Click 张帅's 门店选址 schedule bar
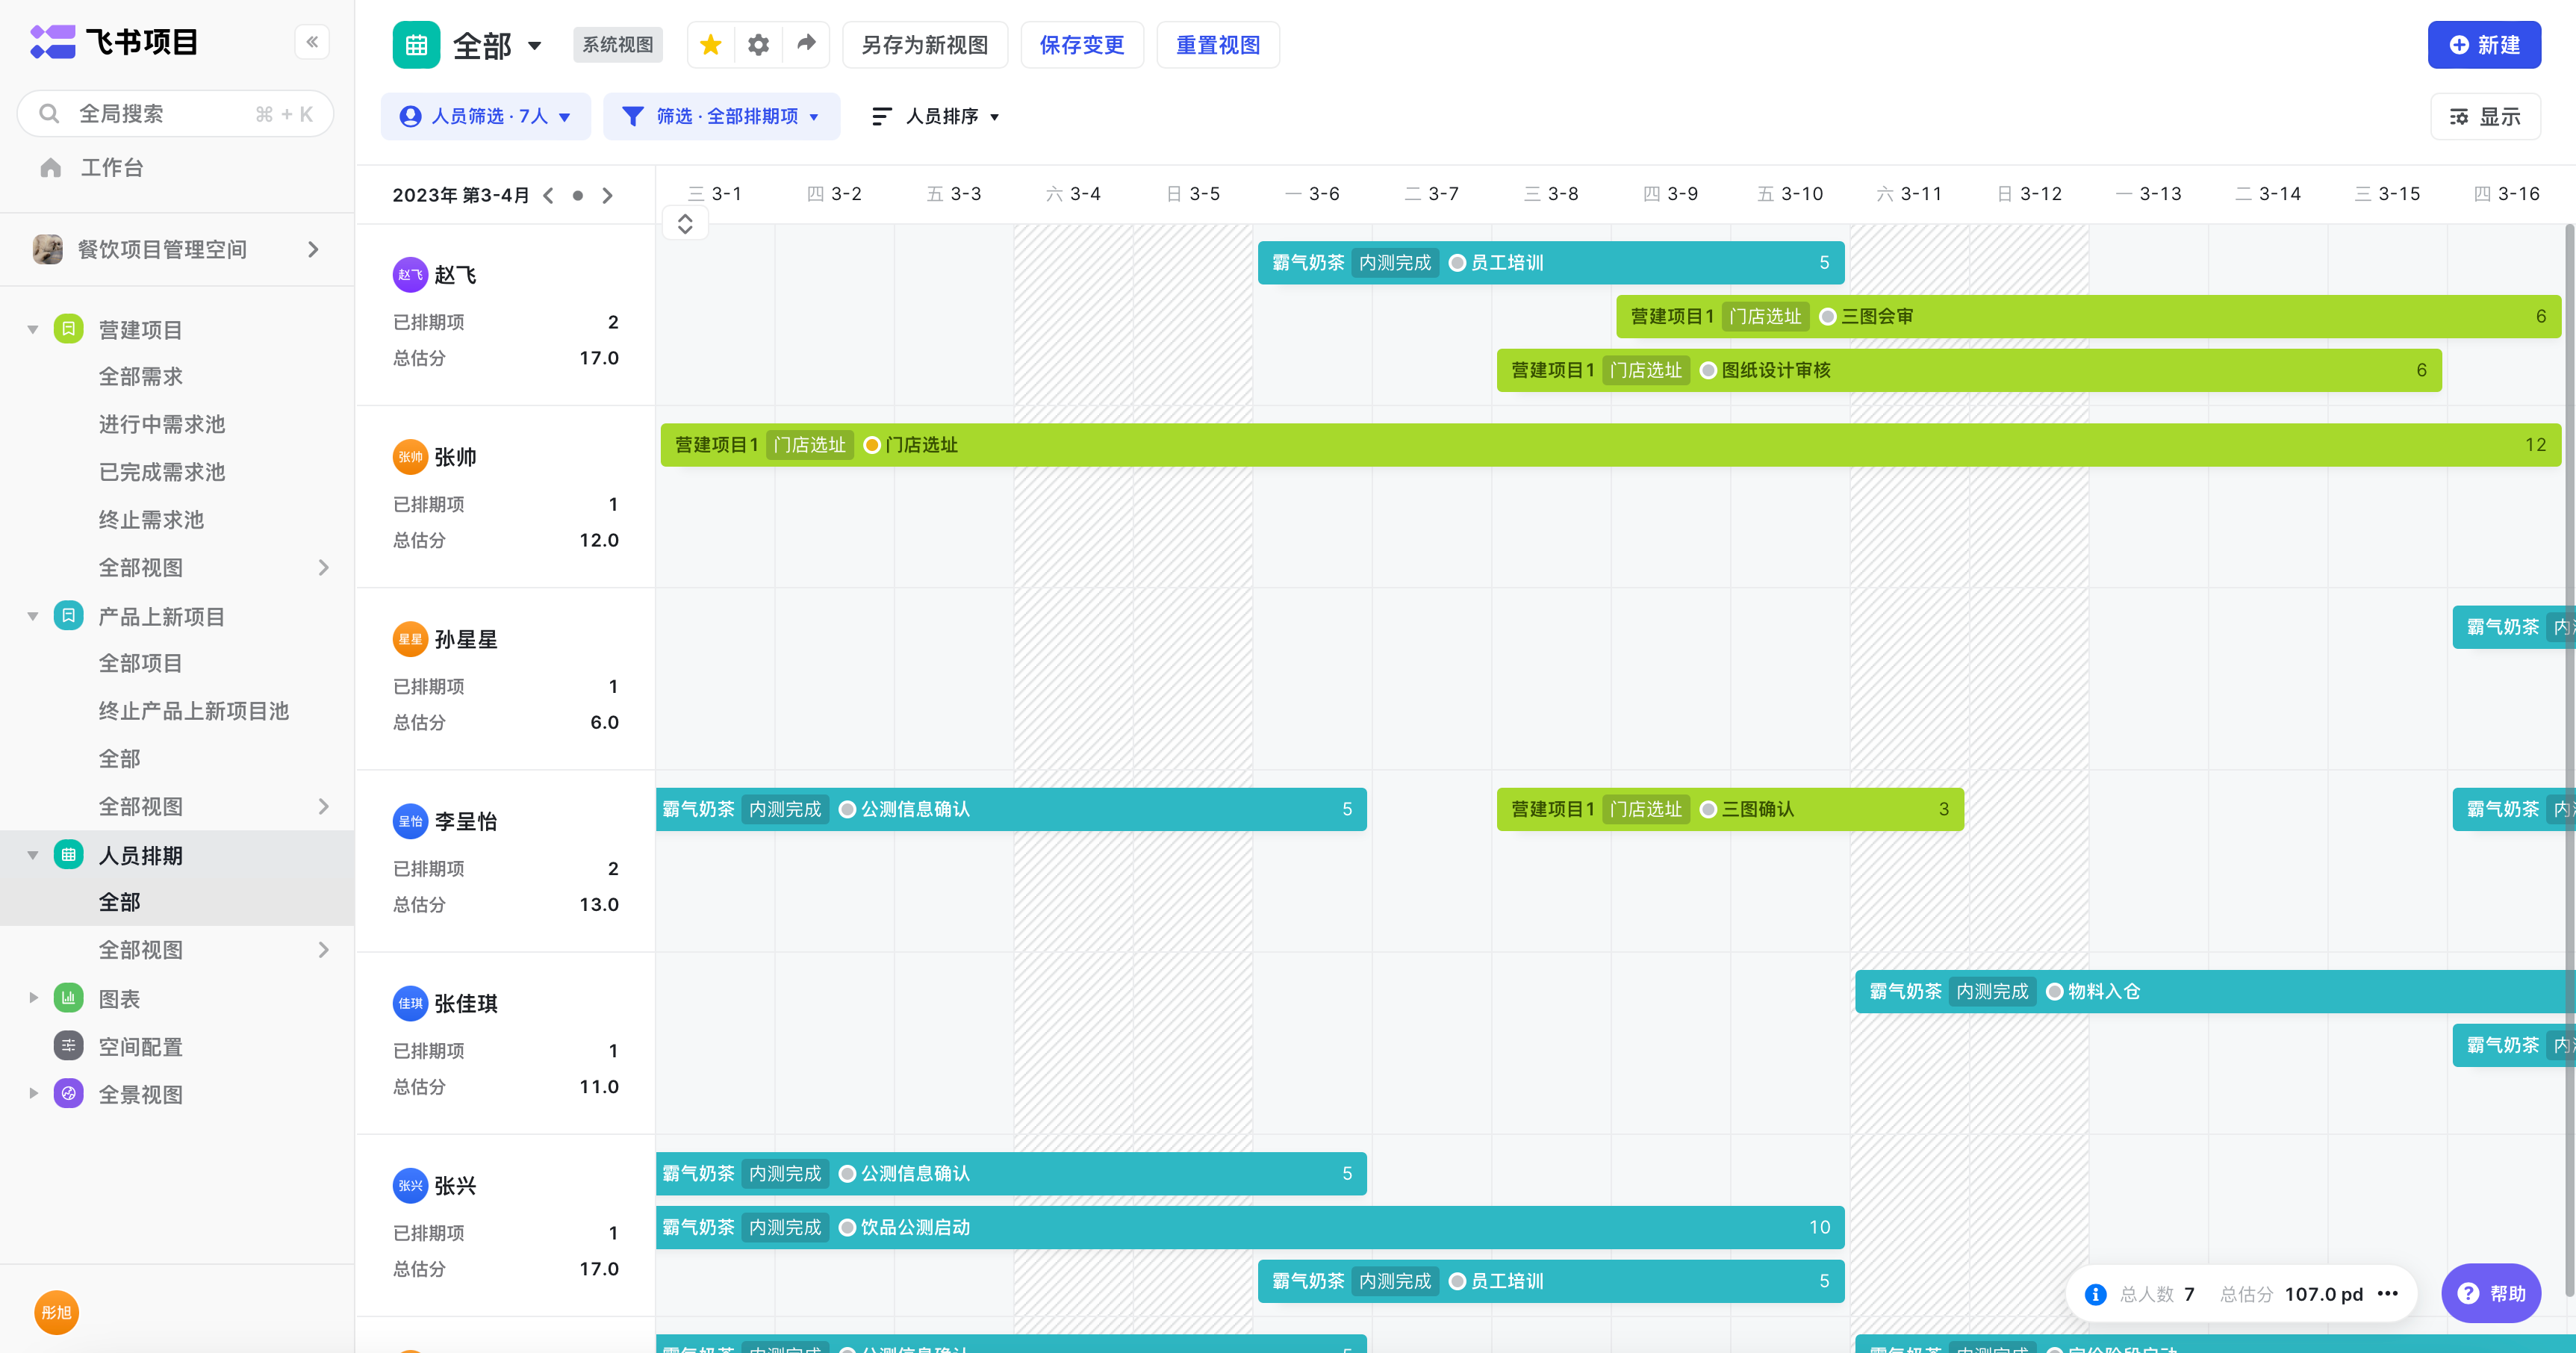This screenshot has height=1353, width=2576. [1610, 445]
